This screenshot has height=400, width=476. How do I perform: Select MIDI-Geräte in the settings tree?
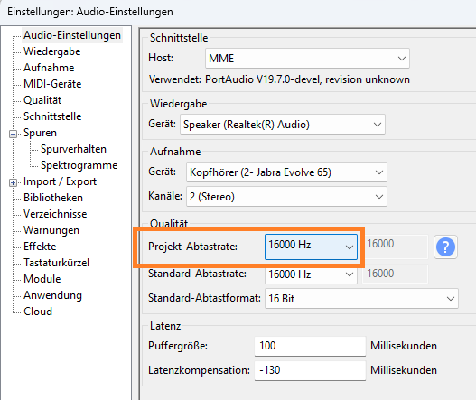click(x=52, y=84)
